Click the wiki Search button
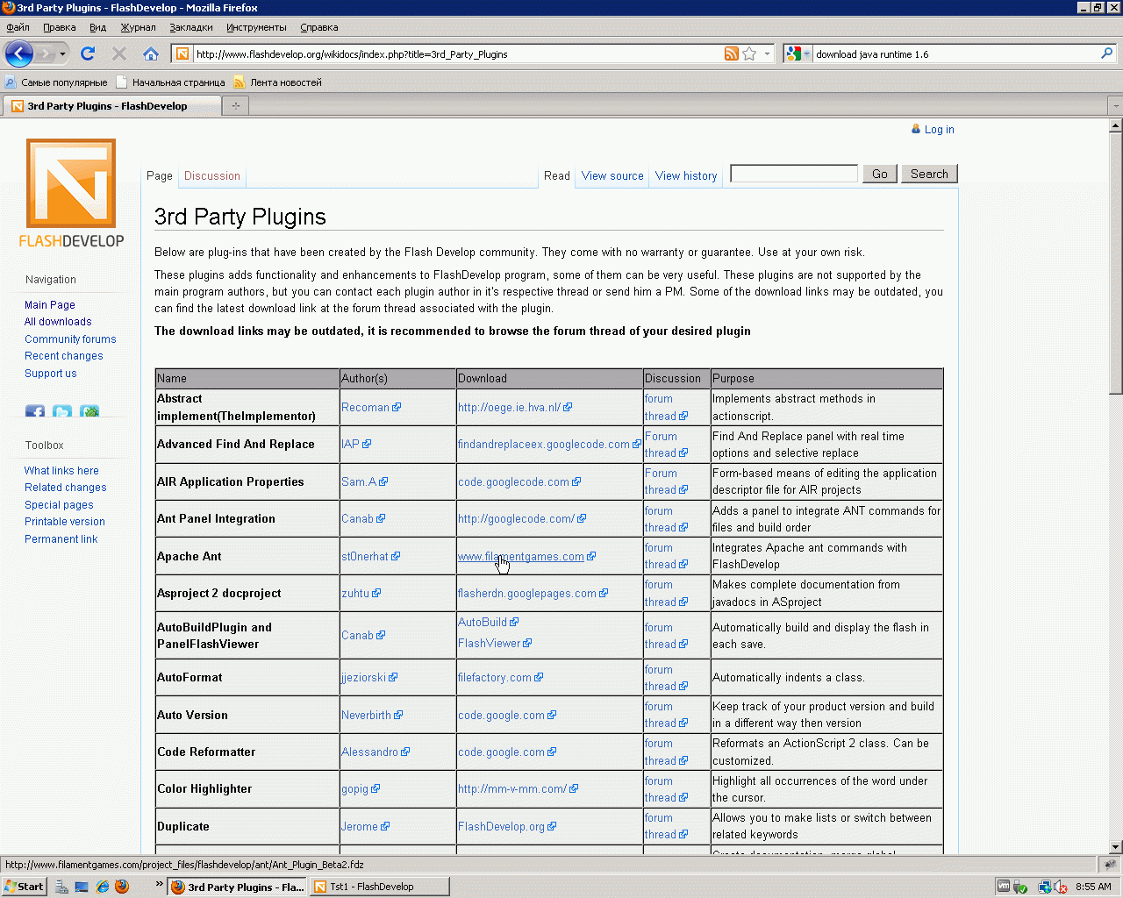This screenshot has height=898, width=1123. (x=929, y=174)
